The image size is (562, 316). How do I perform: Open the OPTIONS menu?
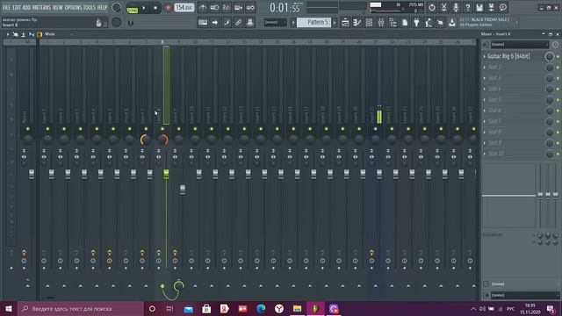[x=73, y=7]
